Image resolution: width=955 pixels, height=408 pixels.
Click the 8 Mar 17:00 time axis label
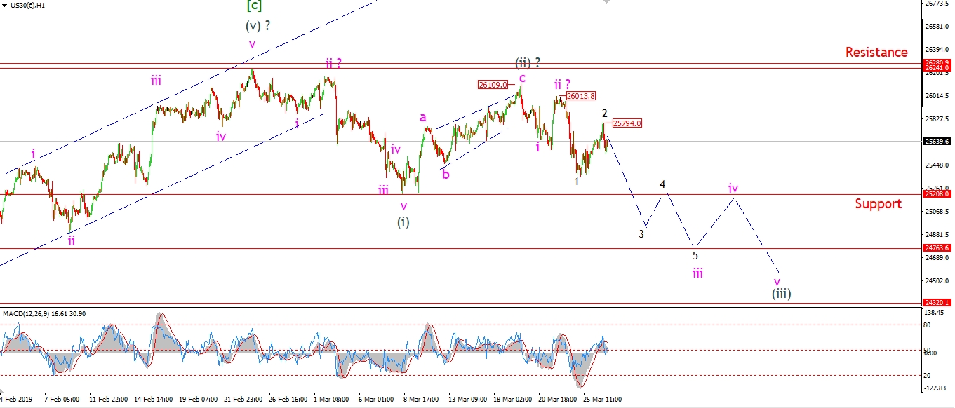click(421, 400)
